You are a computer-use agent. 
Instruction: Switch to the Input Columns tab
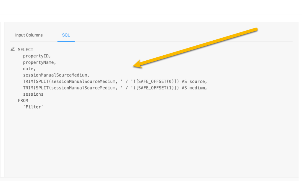pos(29,35)
